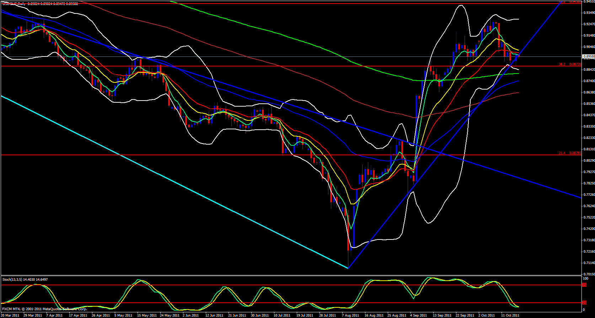Select the cyan descending trendline
Viewport: 595px width, 318px height.
142,167
